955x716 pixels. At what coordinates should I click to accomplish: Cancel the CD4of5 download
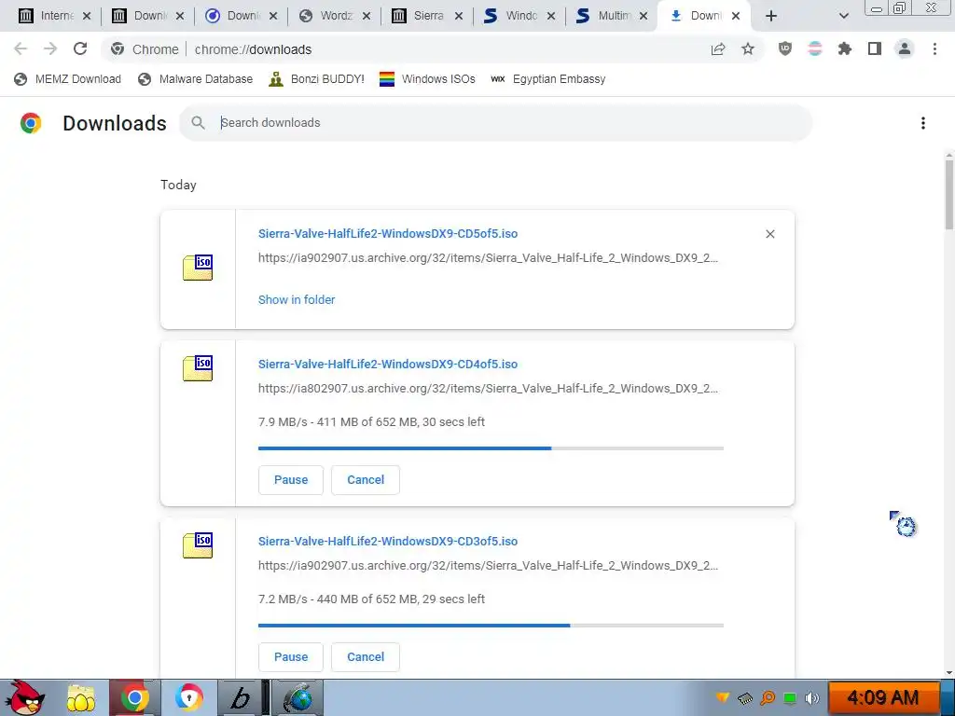pos(366,480)
